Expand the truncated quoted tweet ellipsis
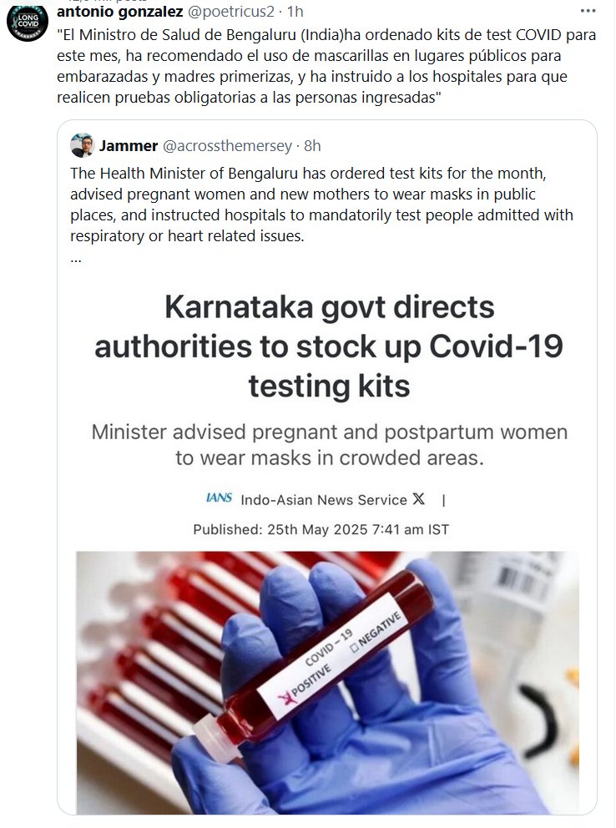The height and width of the screenshot is (828, 616). (76, 260)
